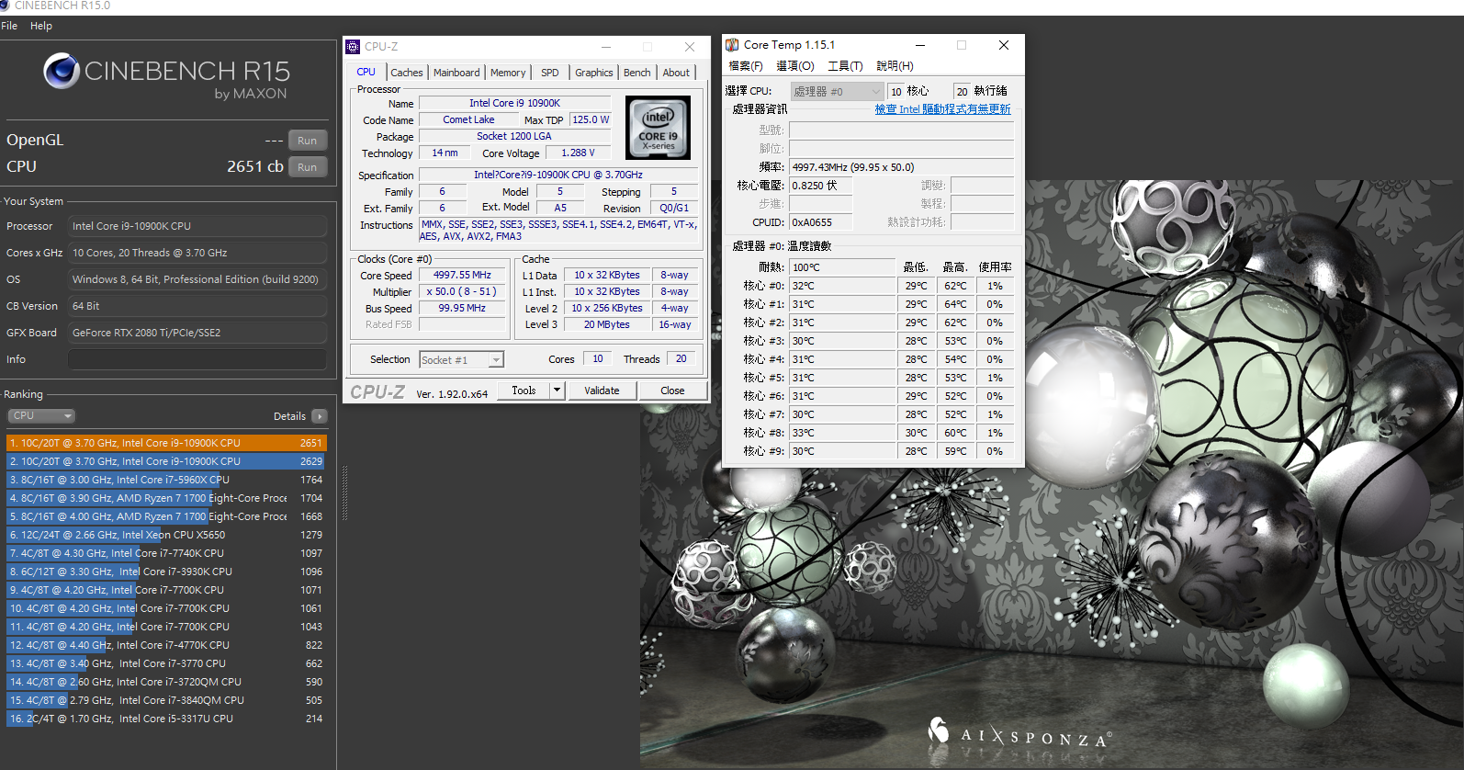Click the 耐熱 Tj max value 100°C
The image size is (1464, 770).
pos(842,267)
